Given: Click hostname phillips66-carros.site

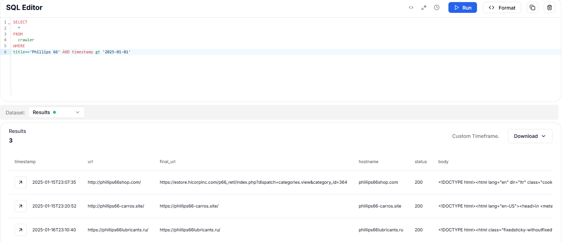Looking at the screenshot, I should point(380,206).
